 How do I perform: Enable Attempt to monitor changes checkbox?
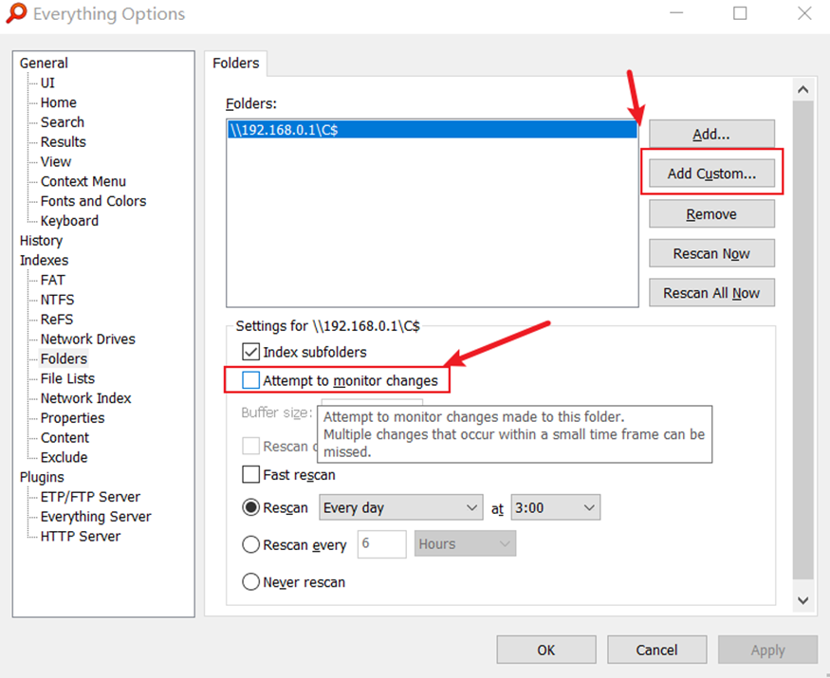click(x=251, y=380)
